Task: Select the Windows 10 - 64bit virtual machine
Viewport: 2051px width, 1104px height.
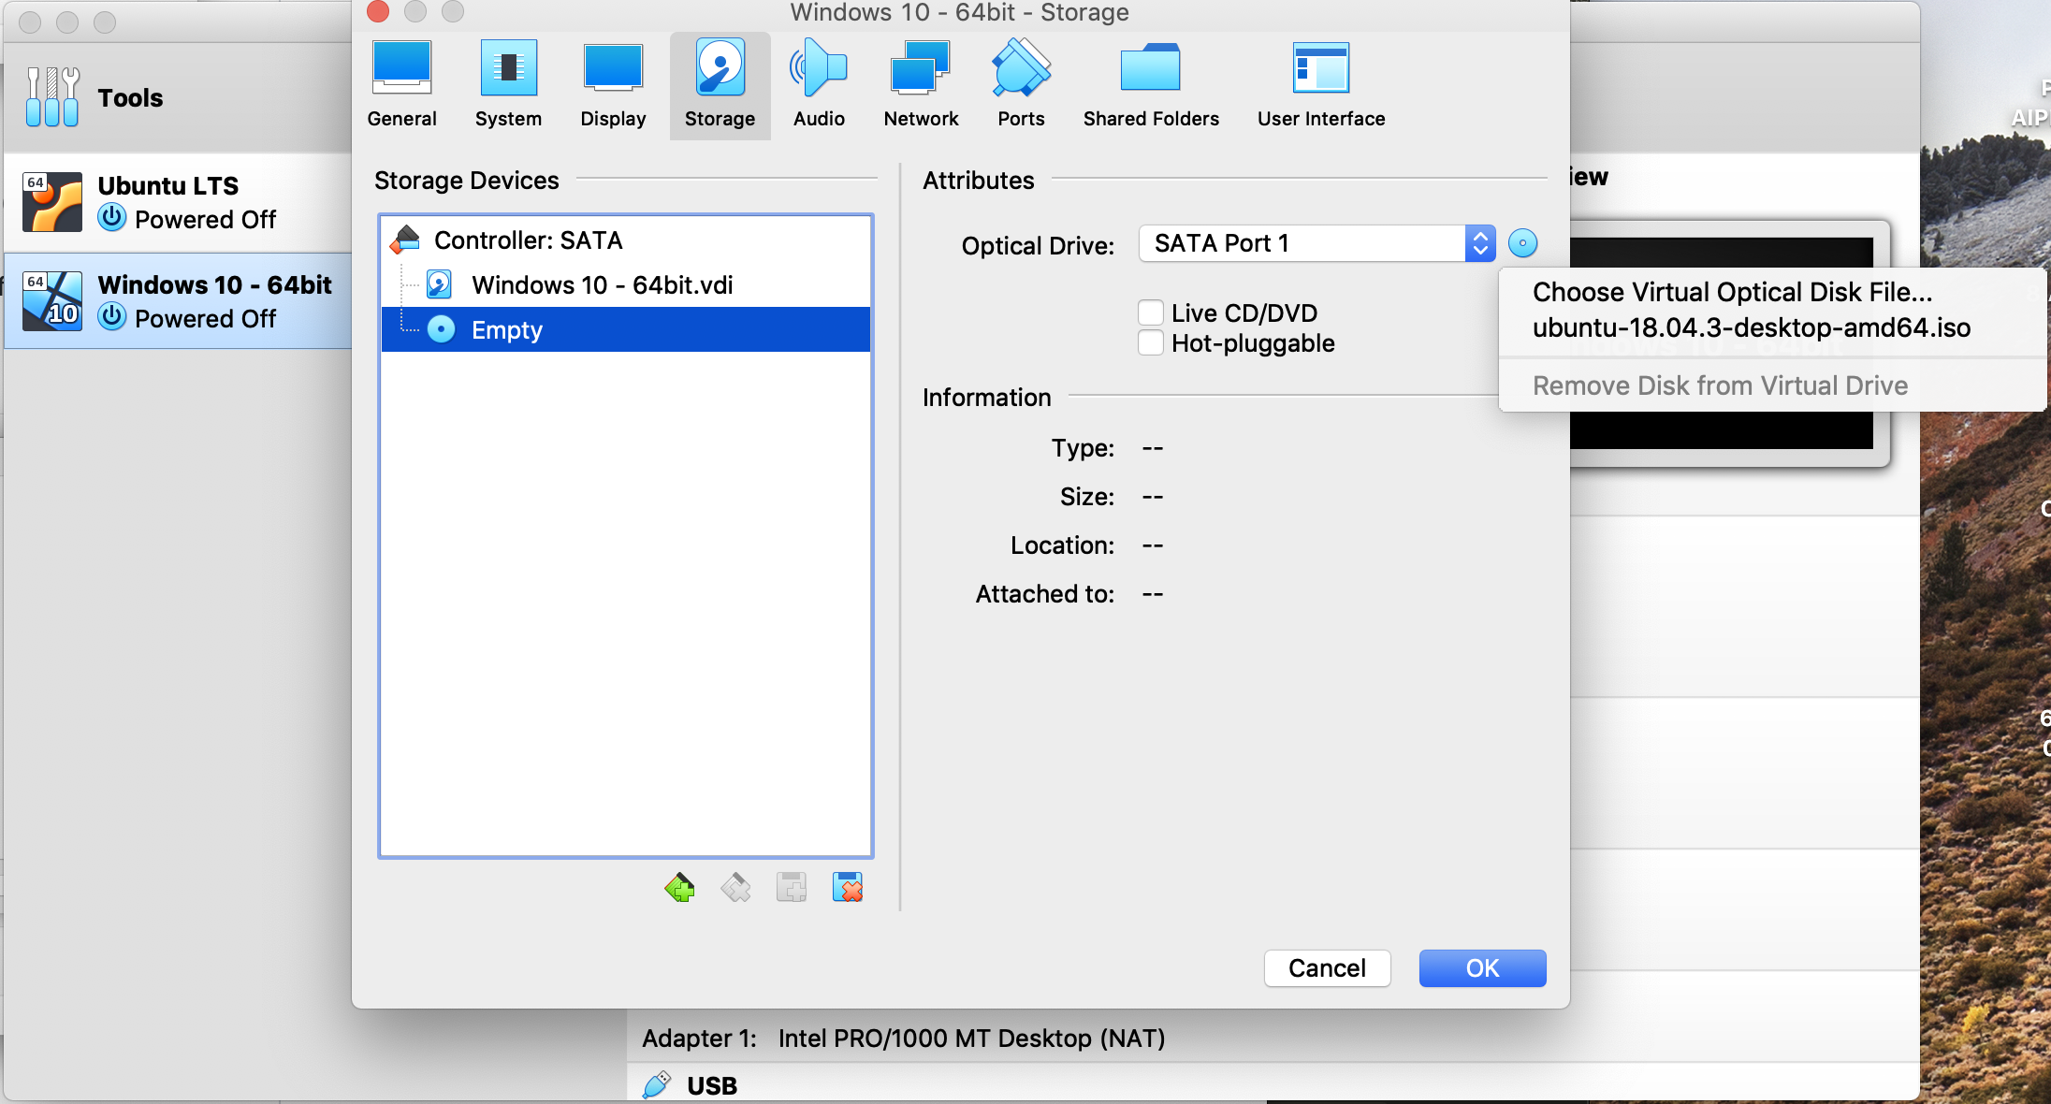Action: pos(178,301)
